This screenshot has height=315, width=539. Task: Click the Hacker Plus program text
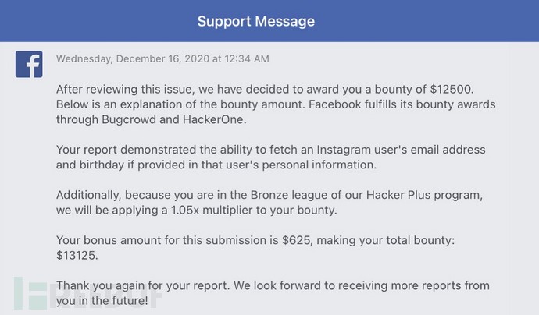point(424,195)
